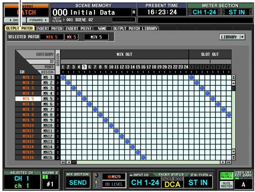Screen dimensions: 255x192
Task: Click the single right scroll arrow
Action: (223, 162)
